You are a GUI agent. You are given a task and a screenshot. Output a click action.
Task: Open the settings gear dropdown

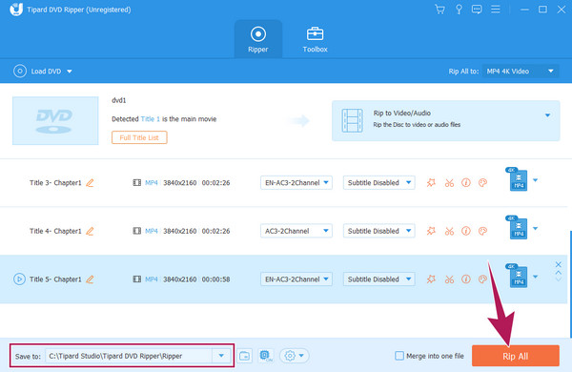click(294, 356)
